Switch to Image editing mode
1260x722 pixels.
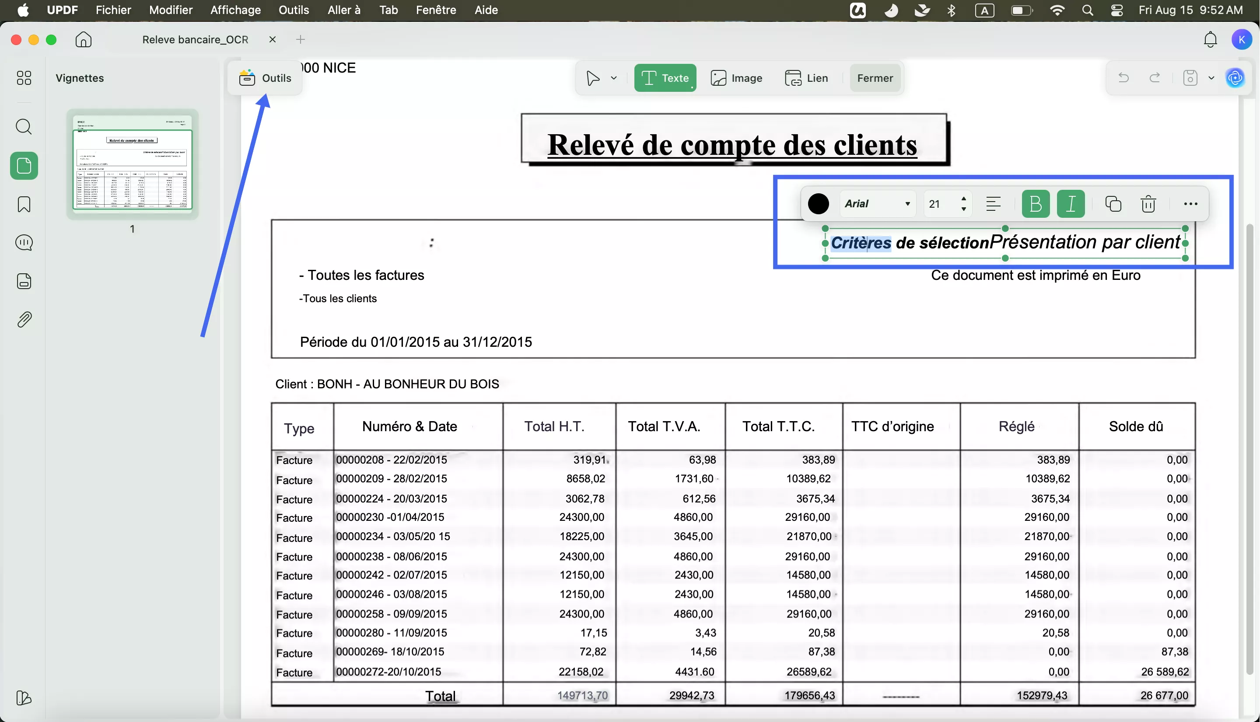click(x=737, y=78)
